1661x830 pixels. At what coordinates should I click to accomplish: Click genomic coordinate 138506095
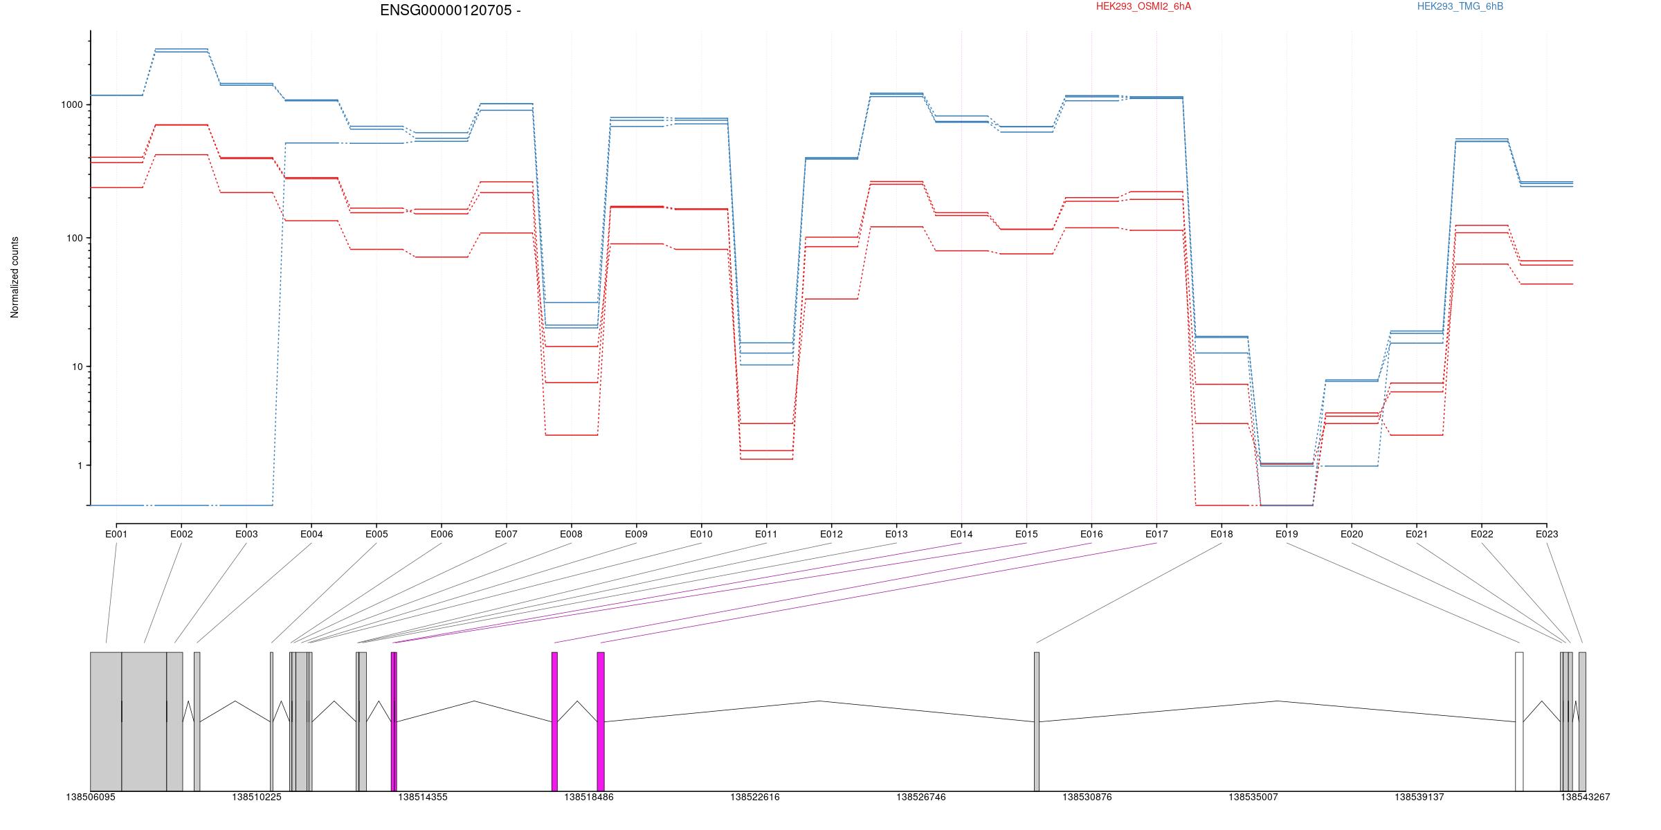pyautogui.click(x=91, y=797)
